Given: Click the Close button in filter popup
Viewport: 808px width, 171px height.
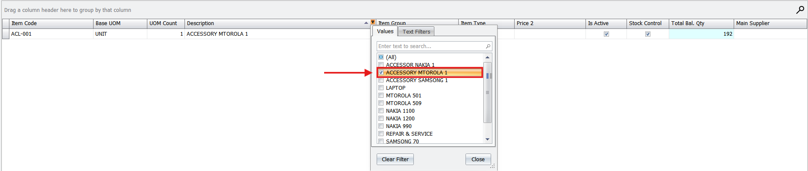Looking at the screenshot, I should 478,160.
